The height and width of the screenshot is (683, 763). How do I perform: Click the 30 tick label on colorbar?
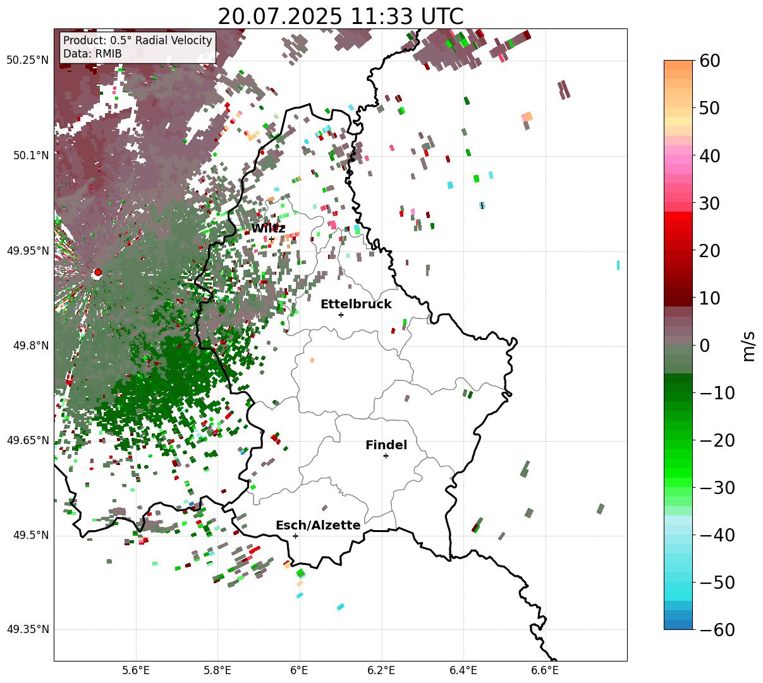709,203
